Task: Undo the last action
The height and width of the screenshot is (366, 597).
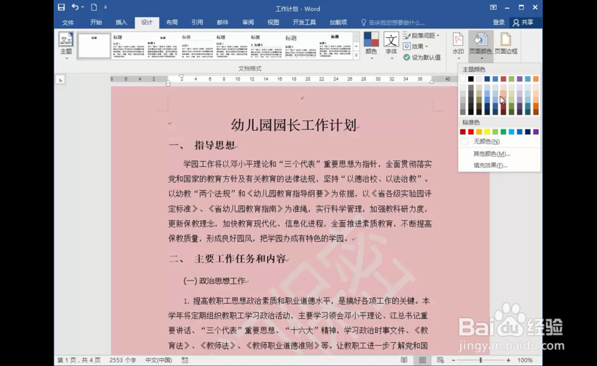Action: [x=75, y=7]
